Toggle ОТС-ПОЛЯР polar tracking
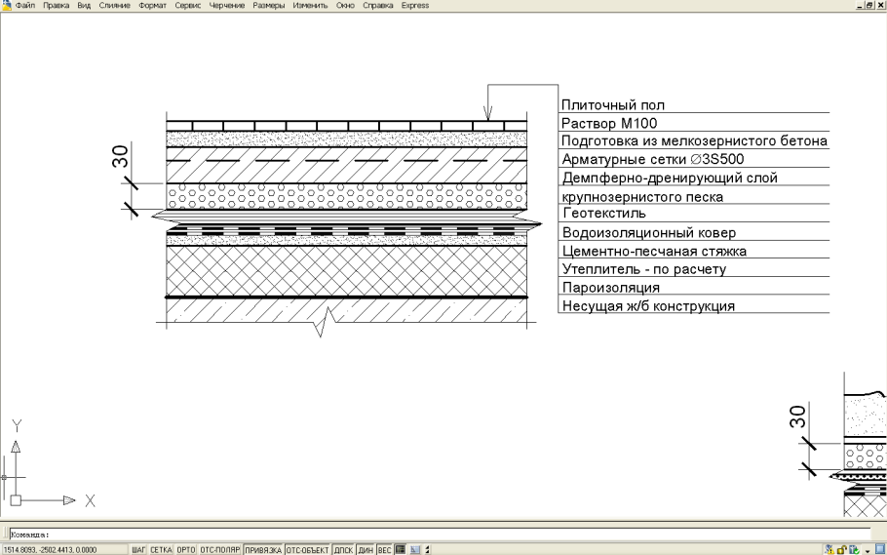This screenshot has width=887, height=555. pos(221,549)
